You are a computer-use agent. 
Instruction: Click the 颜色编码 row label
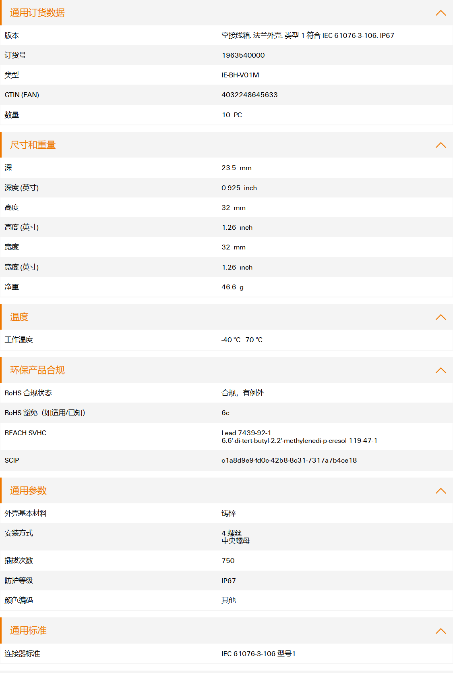(x=19, y=600)
